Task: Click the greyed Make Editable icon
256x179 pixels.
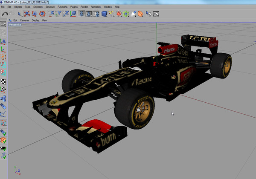Action: 3,33
